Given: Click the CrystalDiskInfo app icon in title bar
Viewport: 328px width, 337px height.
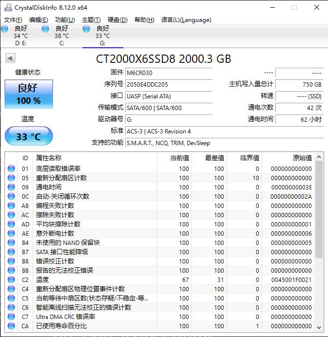Looking at the screenshot, I should (8, 7).
